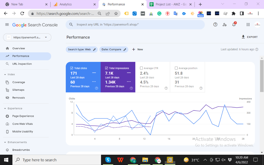The image size is (264, 165).
Task: Enable the Average CTR checkbox
Action: pos(141,68)
